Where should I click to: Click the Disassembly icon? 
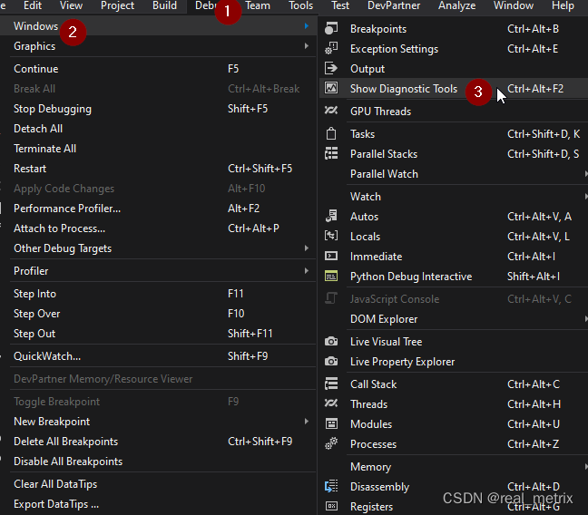[x=331, y=486]
